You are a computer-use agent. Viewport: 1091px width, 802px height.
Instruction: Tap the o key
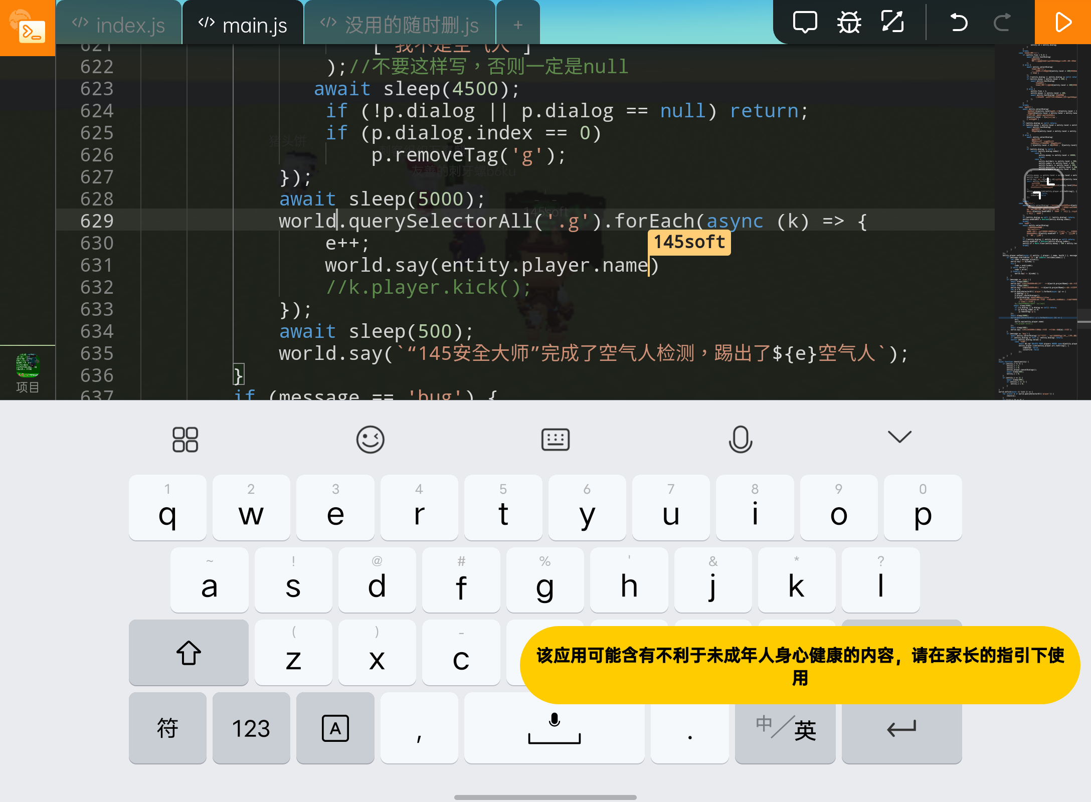pyautogui.click(x=839, y=507)
